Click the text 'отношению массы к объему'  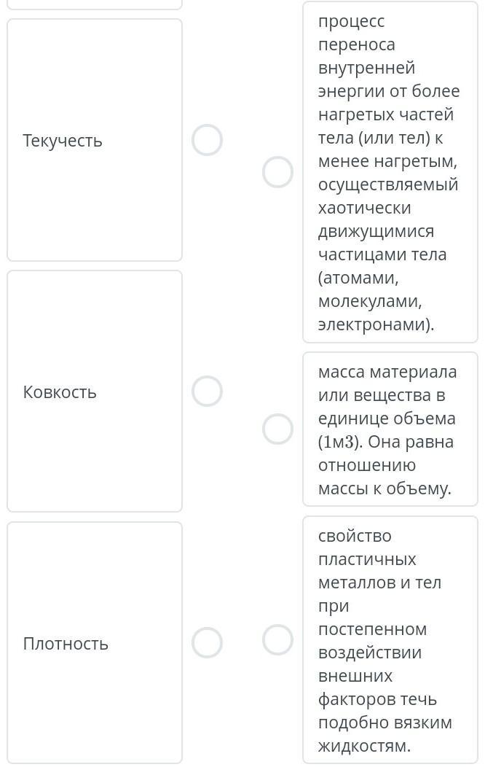point(384,477)
